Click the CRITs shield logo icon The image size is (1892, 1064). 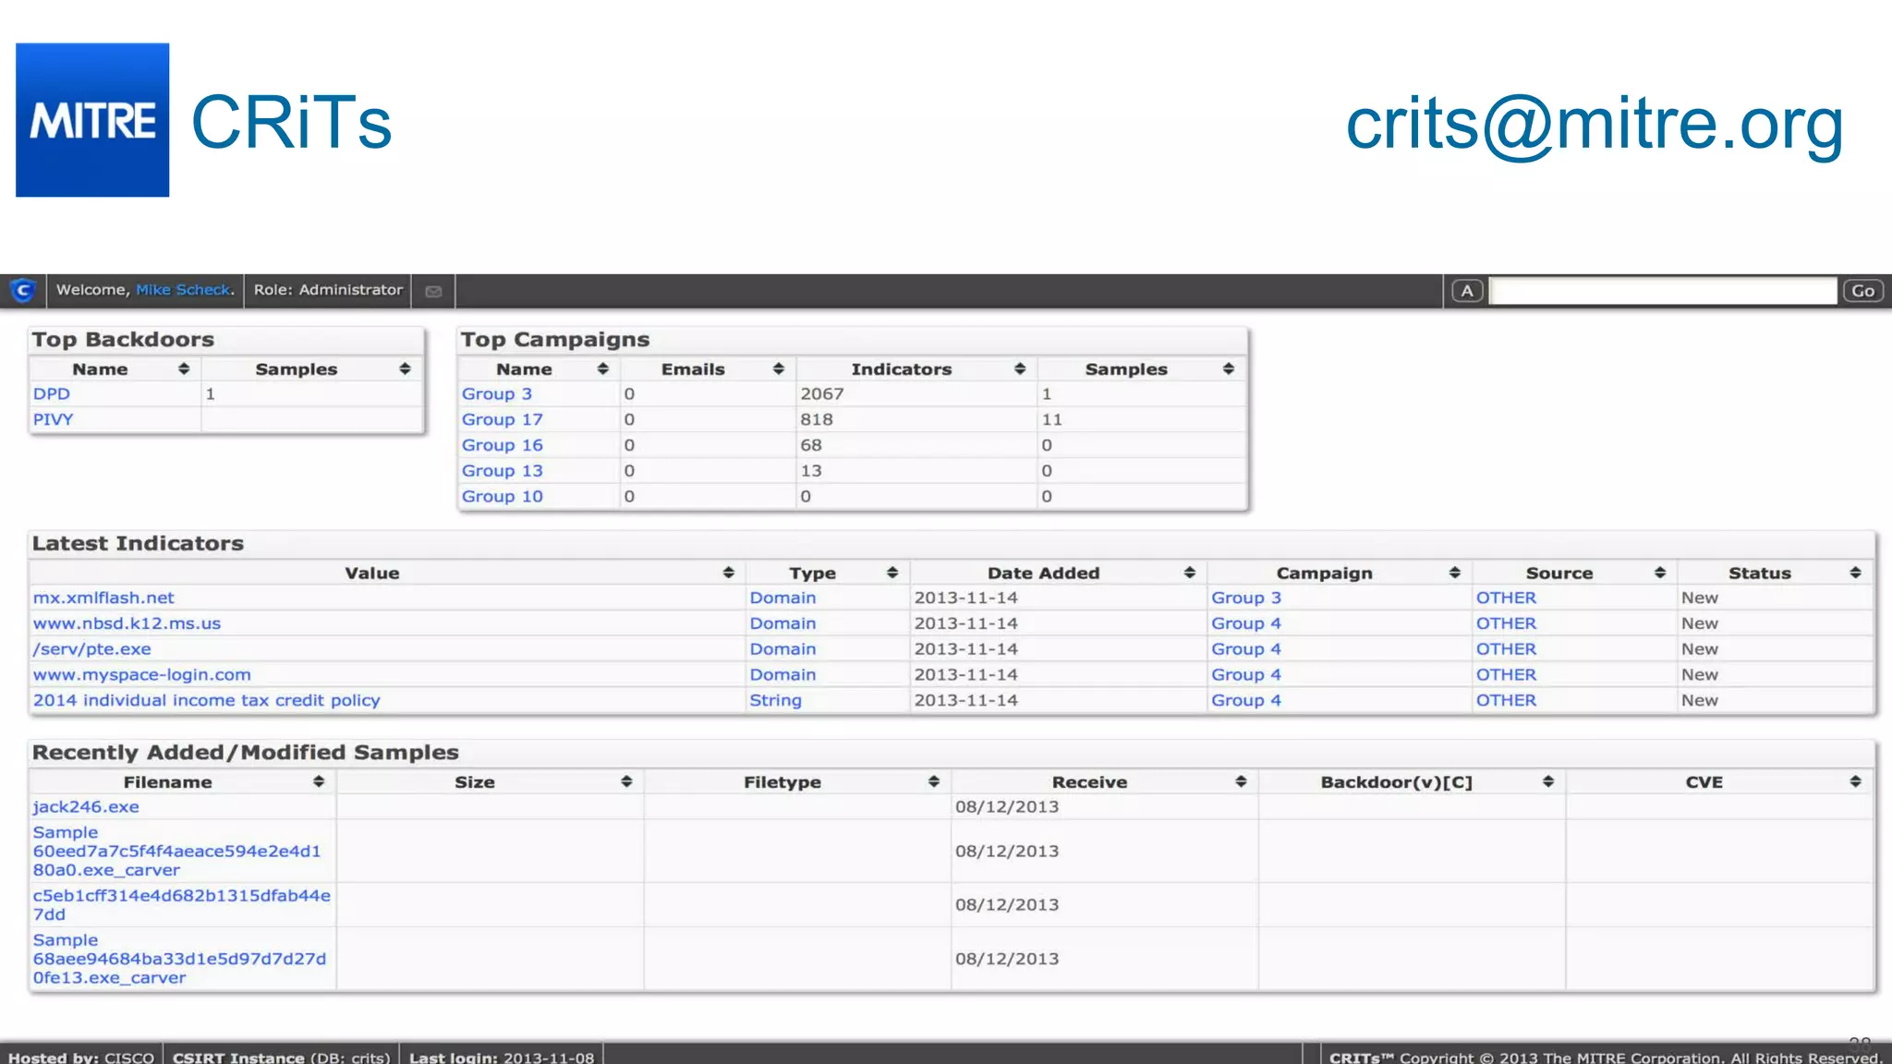pos(23,291)
